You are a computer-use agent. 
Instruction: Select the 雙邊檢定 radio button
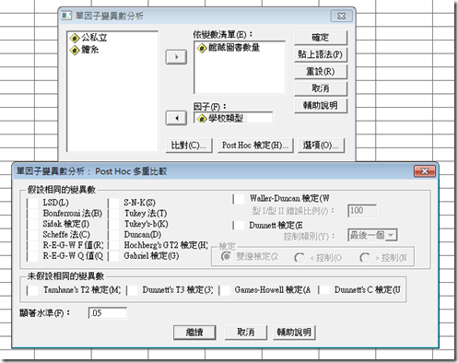(226, 256)
